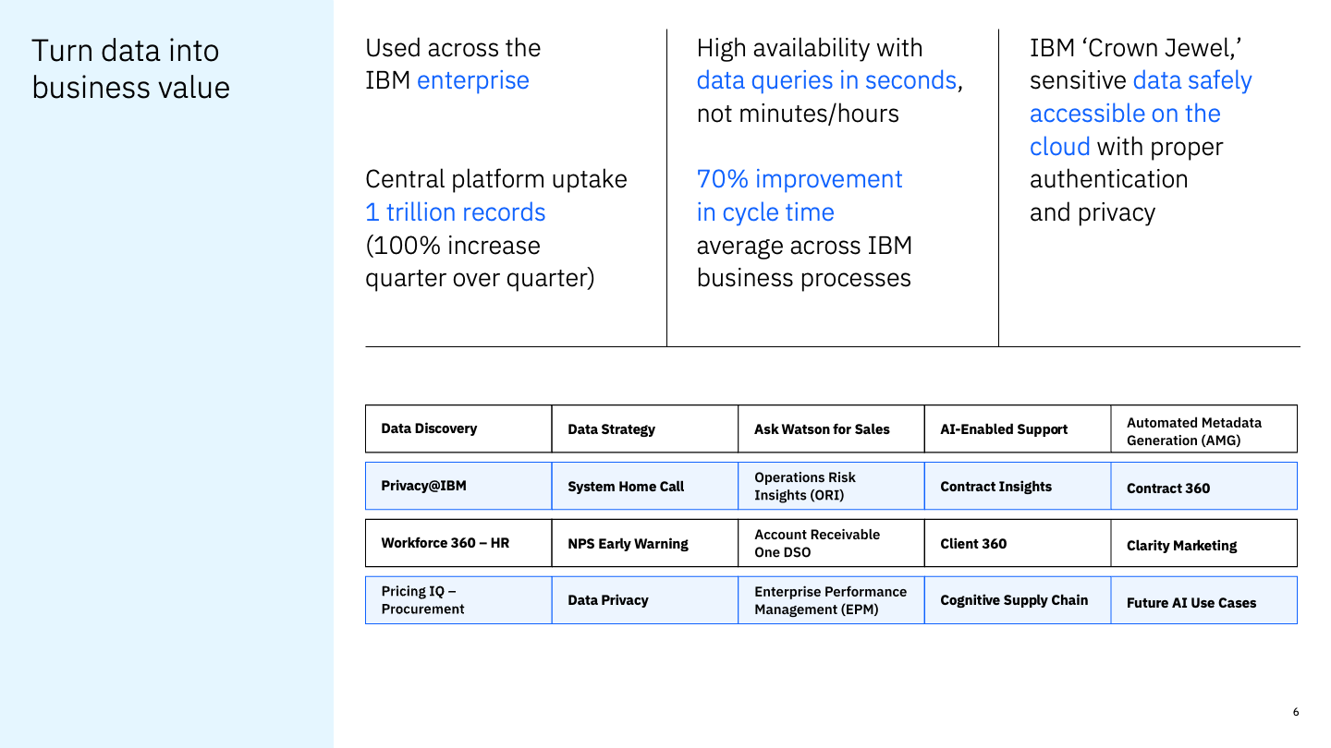The height and width of the screenshot is (748, 1331).
Task: Select the blue word 'enterprise'
Action: [473, 80]
